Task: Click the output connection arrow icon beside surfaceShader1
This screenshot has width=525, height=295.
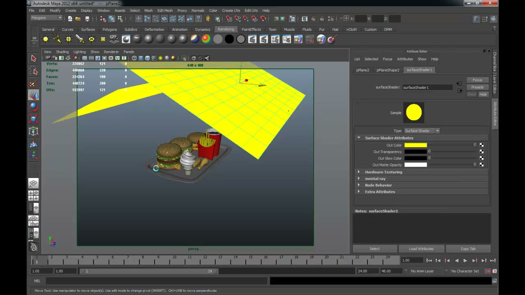Action: 459,91
